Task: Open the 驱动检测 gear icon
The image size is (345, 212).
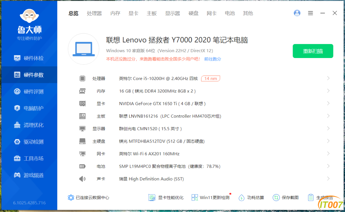Action: point(17,142)
